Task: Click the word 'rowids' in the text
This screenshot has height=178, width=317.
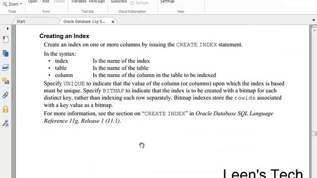Action: [245, 98]
